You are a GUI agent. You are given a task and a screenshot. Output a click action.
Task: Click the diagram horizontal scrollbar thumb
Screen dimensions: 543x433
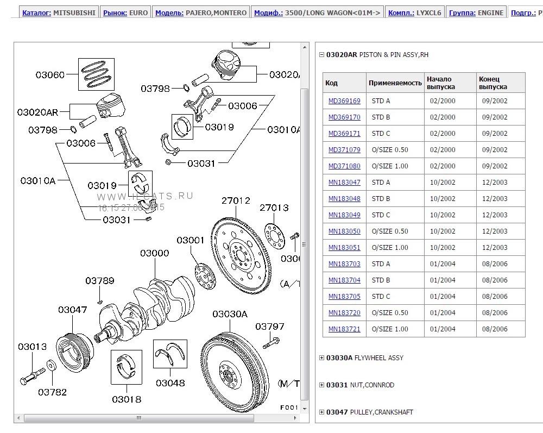(x=138, y=418)
